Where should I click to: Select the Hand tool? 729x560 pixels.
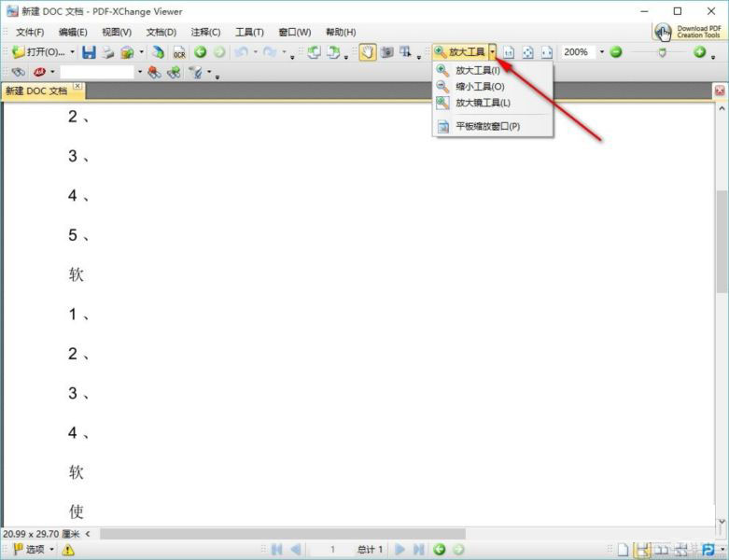point(367,52)
